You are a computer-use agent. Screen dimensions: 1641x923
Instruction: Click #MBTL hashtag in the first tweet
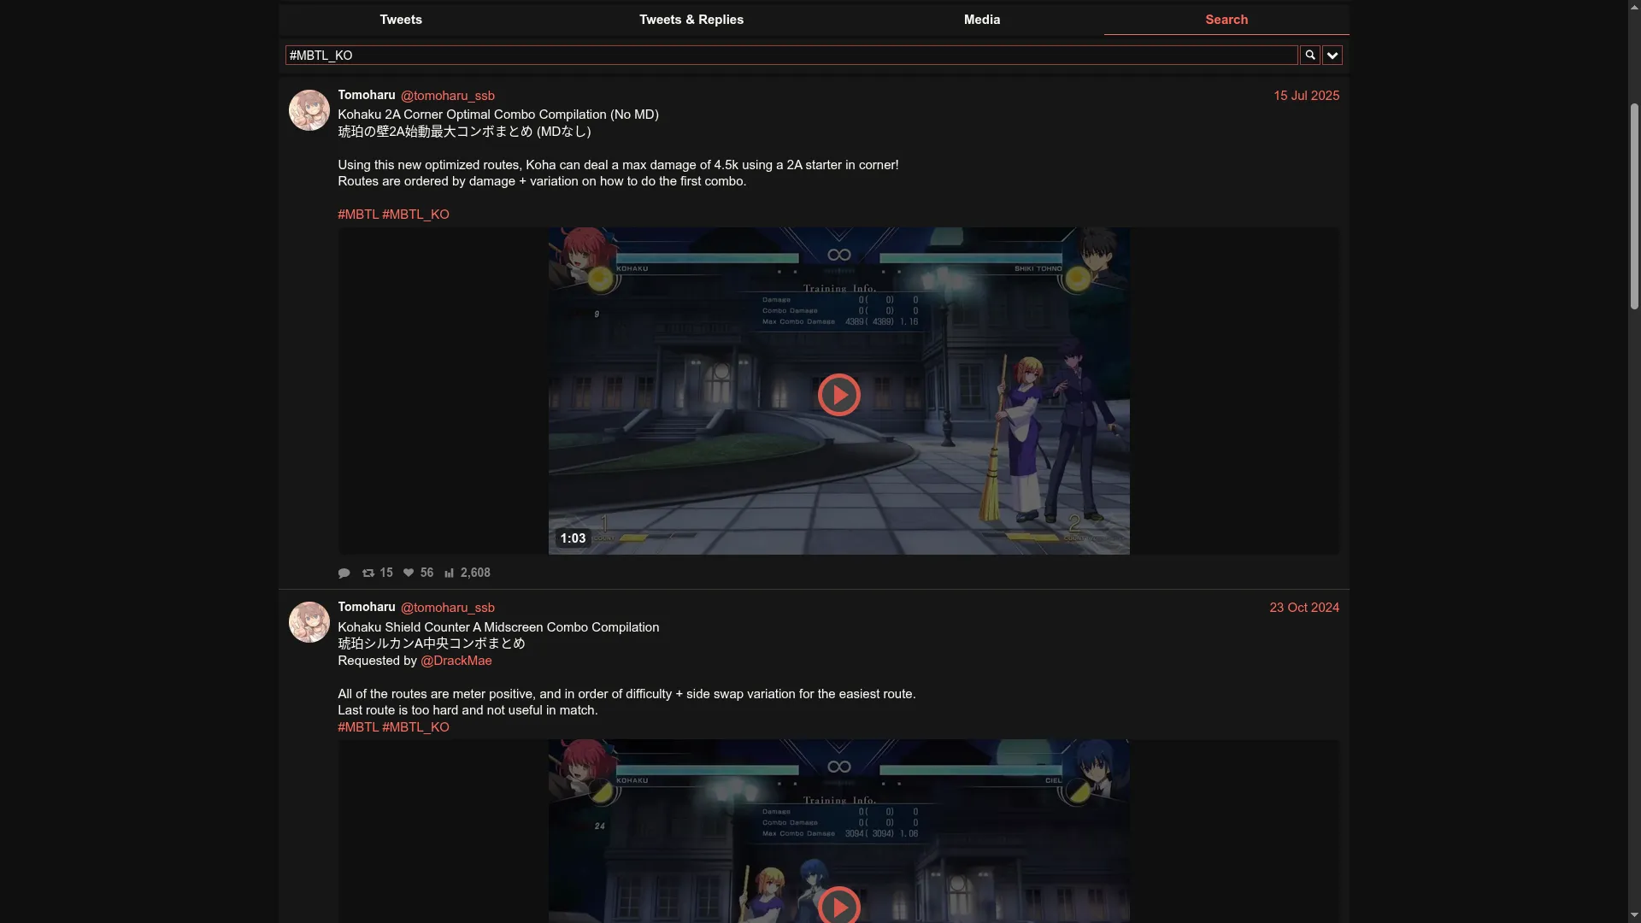[357, 215]
